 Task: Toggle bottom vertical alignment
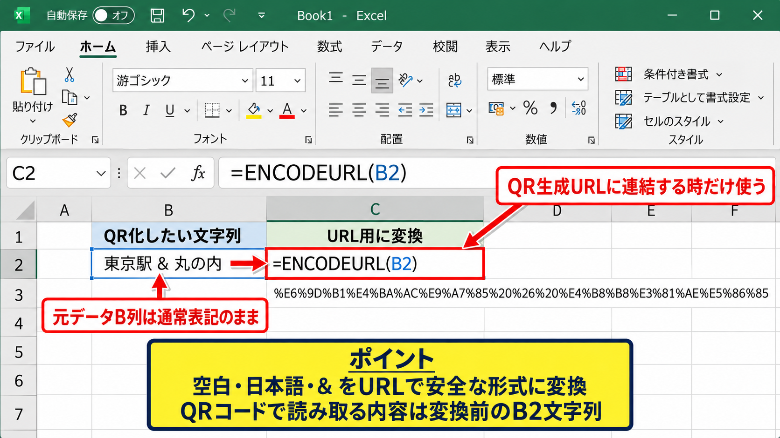(382, 81)
